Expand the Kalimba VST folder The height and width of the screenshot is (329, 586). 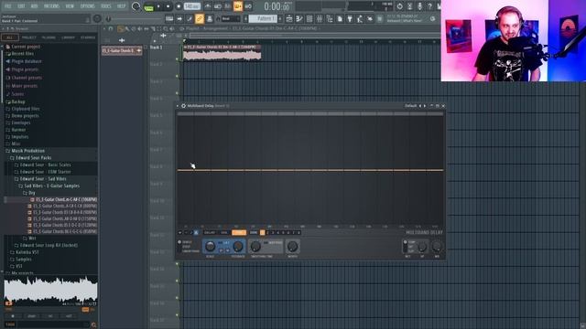[x=27, y=252]
